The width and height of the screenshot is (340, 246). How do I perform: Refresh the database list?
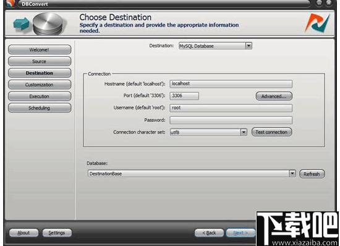click(312, 174)
